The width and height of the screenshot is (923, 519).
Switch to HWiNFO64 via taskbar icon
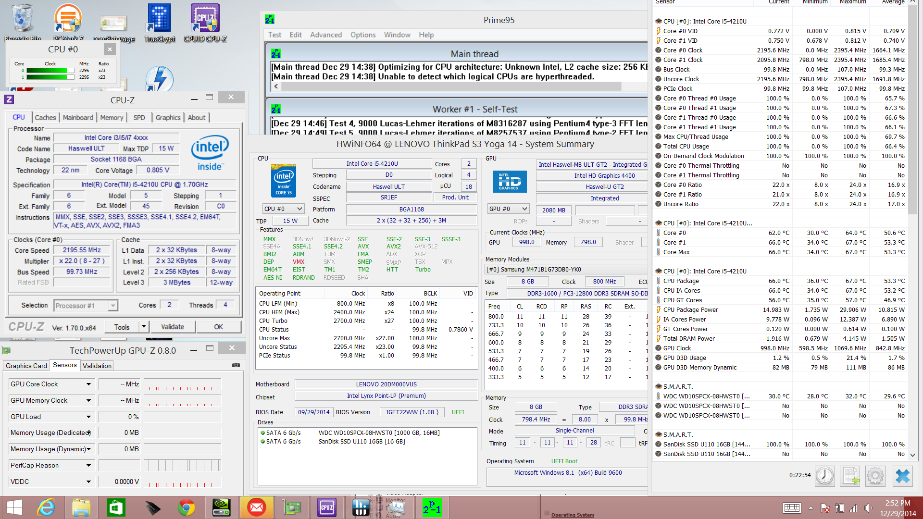(x=362, y=507)
